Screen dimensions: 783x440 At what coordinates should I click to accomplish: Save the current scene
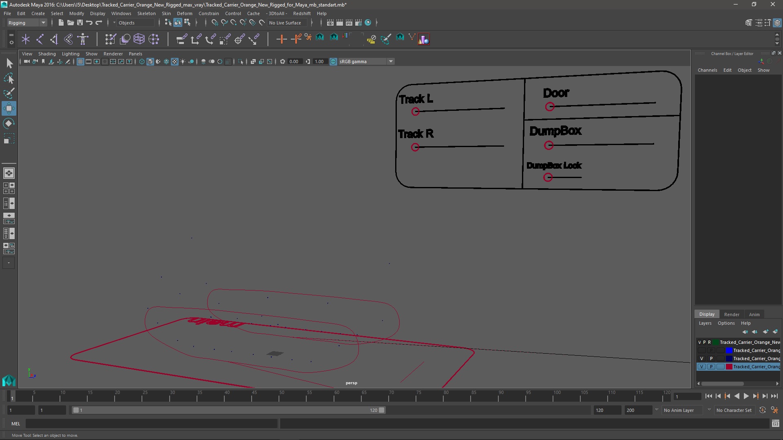coord(80,23)
